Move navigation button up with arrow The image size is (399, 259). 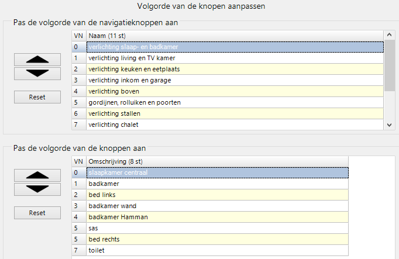(37, 60)
